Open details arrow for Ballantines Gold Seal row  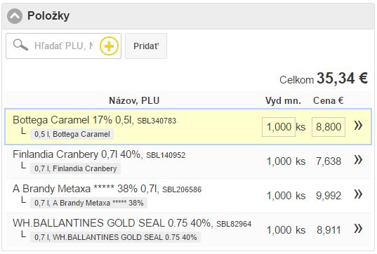358,229
